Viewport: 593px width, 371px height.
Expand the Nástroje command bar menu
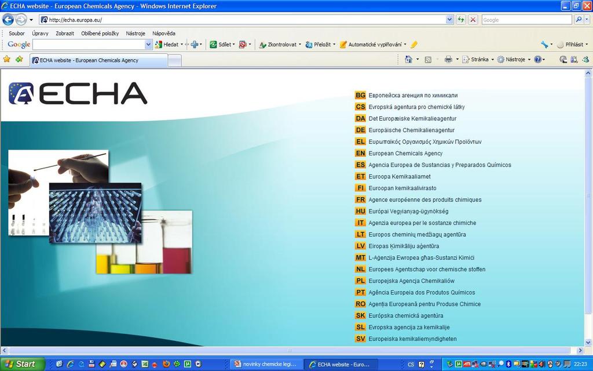point(514,60)
